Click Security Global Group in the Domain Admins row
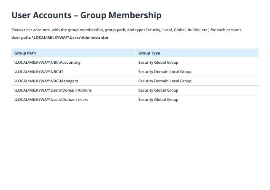Image resolution: width=270 pixels, height=190 pixels. pos(158,90)
